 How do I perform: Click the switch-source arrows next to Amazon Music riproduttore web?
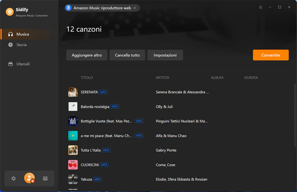(x=134, y=8)
